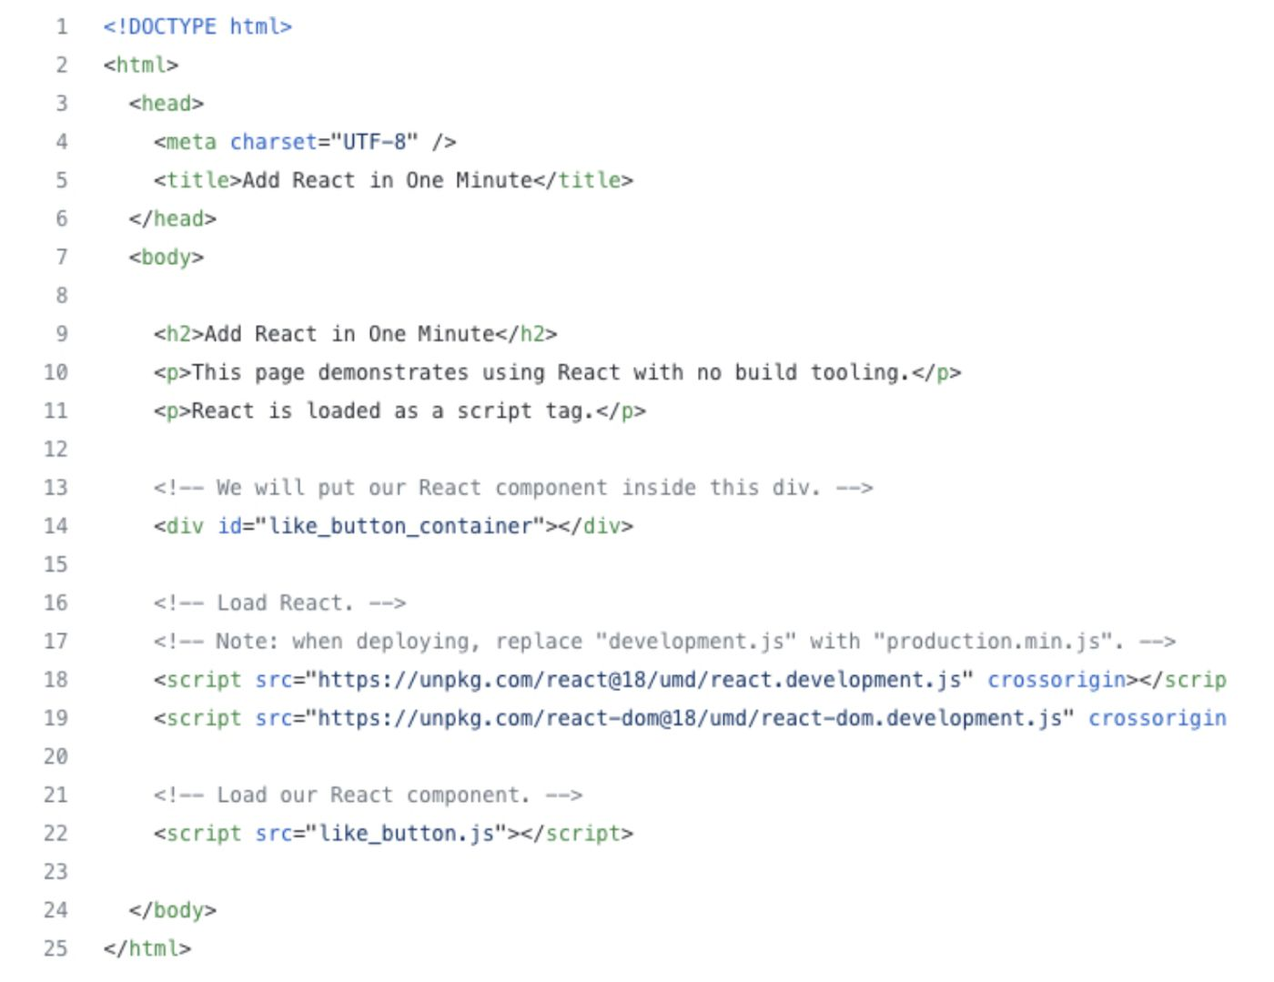
Task: Click the "Load React." comment
Action: (x=279, y=602)
